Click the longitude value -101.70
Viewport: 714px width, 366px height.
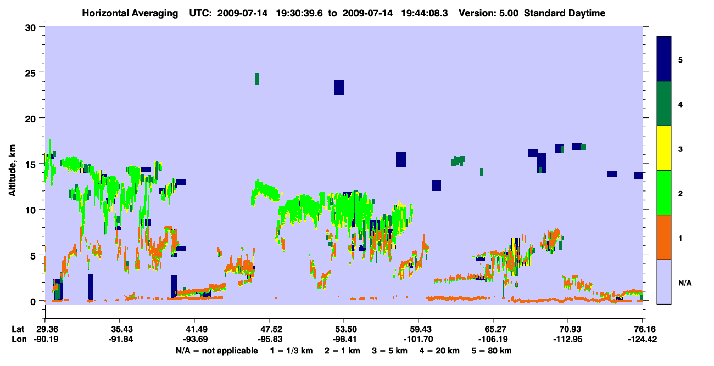[419, 339]
